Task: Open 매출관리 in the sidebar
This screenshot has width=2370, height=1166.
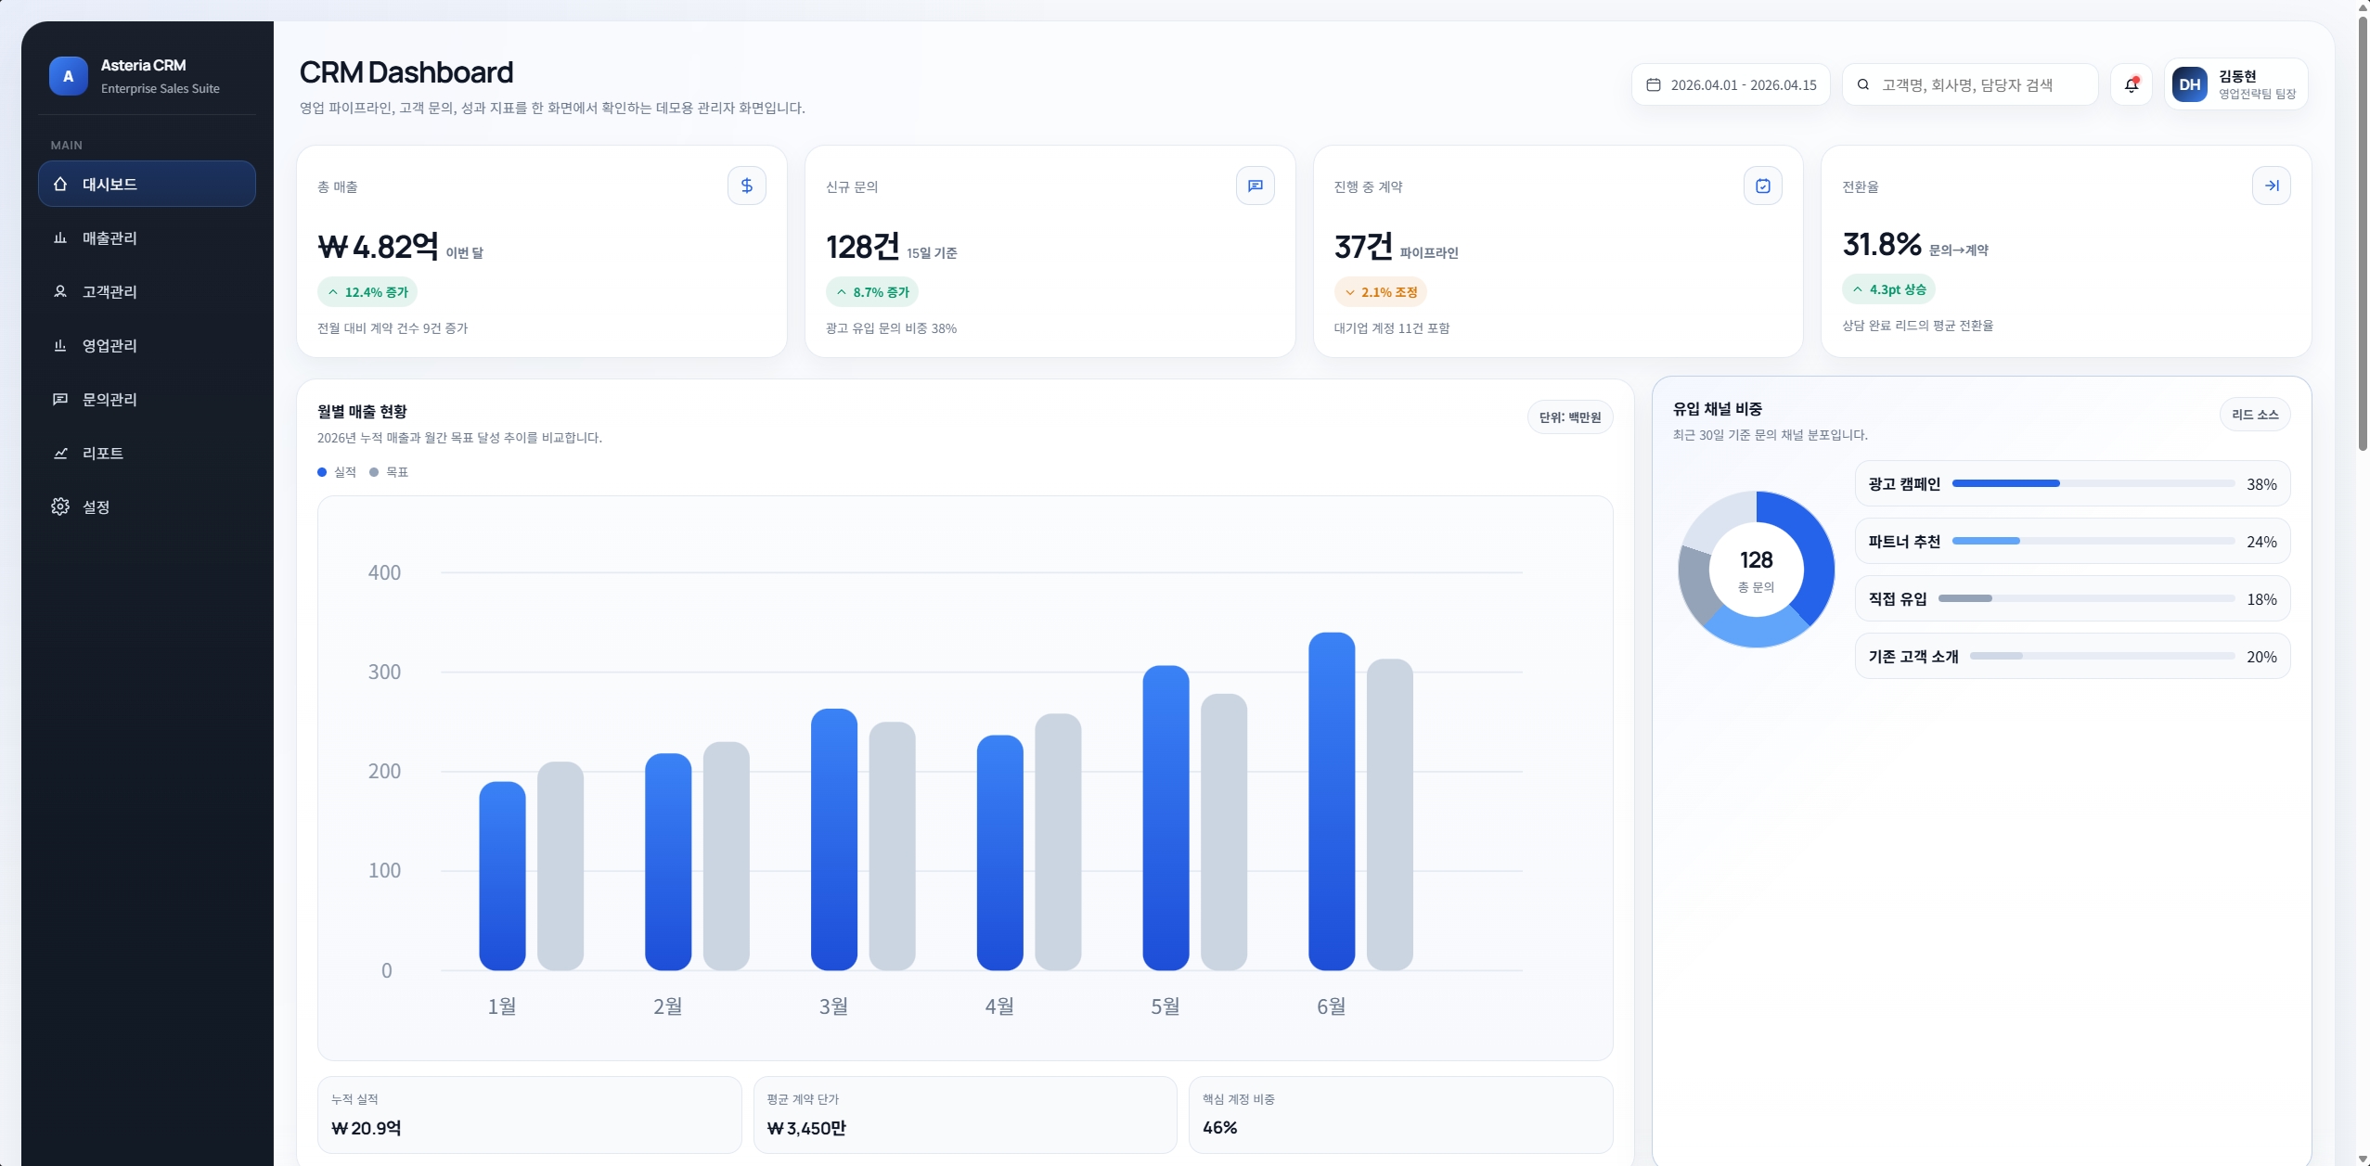Action: click(x=109, y=237)
